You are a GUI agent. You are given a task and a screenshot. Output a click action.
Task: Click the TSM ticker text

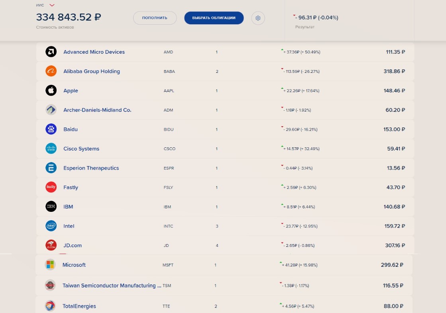tap(167, 286)
